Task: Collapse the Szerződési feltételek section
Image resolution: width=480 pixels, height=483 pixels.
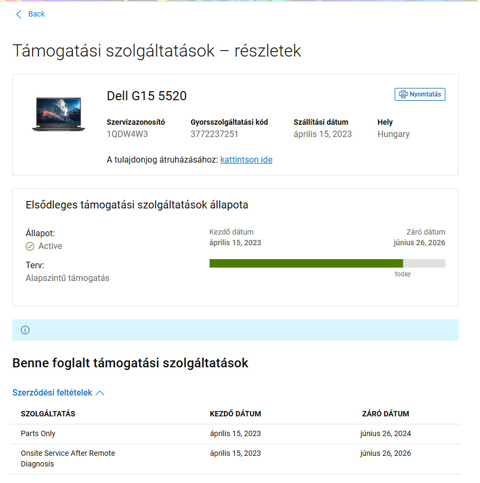Action: tap(58, 392)
